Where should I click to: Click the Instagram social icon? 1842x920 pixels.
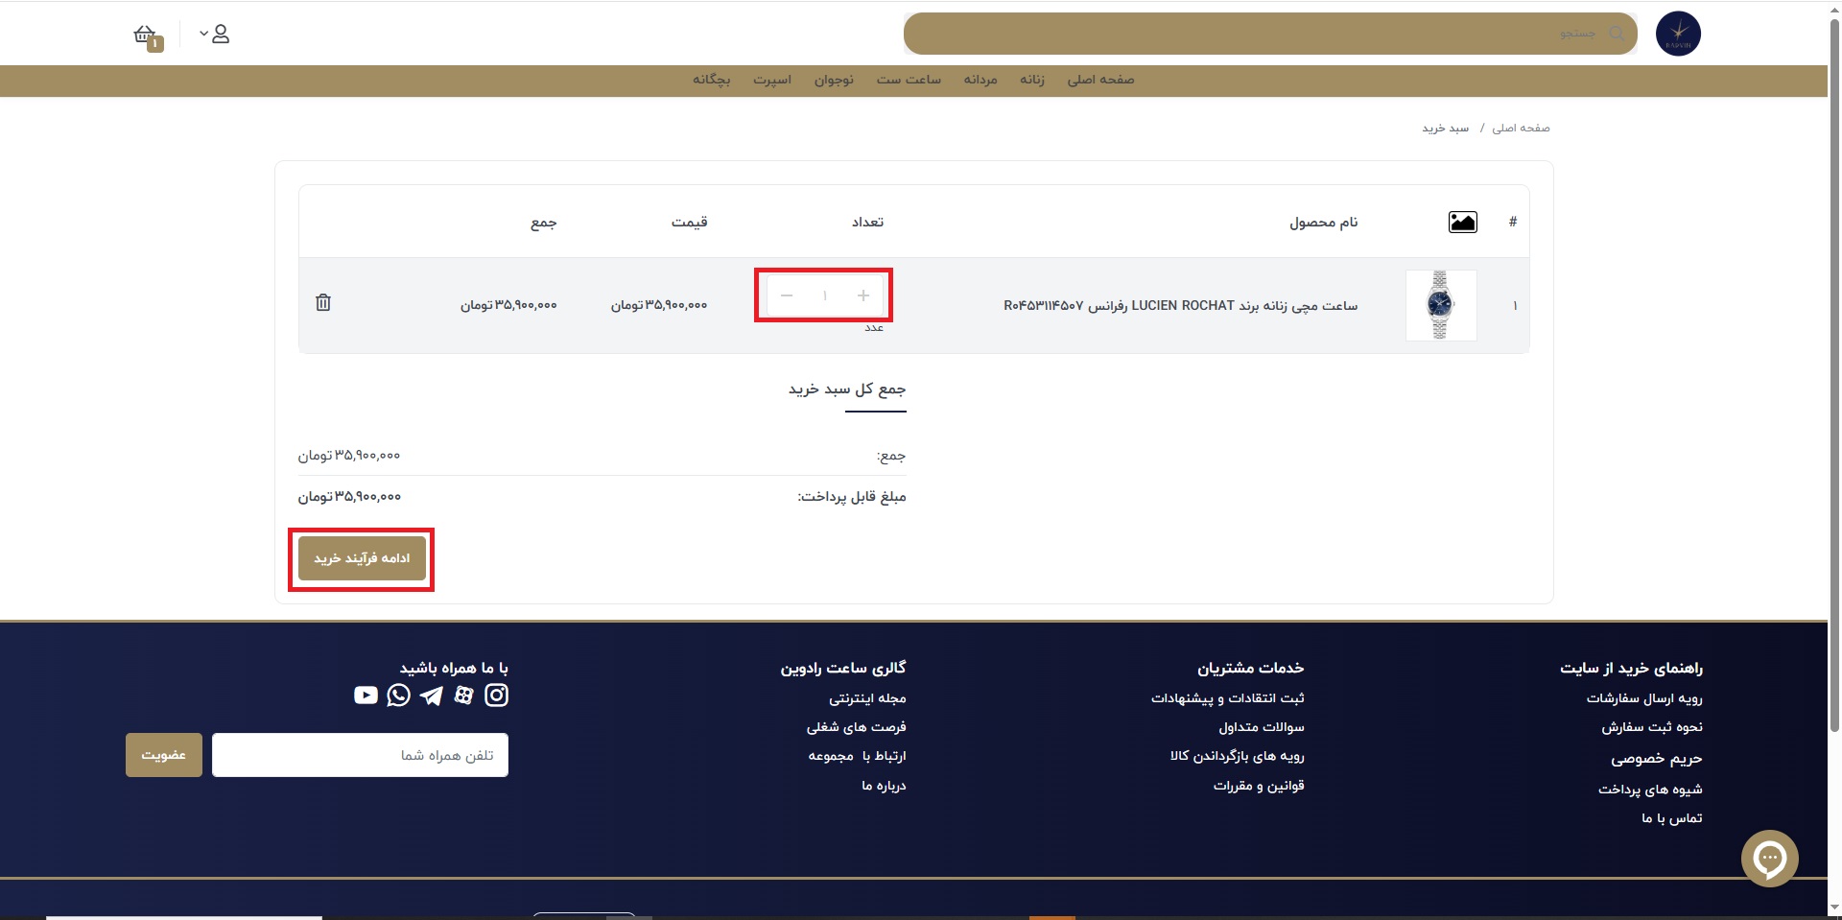497,696
